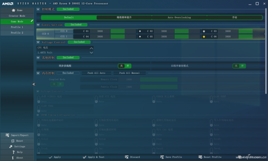Collapse the 控制模式 section chevron
Screen dimensions: 268x161
pos(38,9)
